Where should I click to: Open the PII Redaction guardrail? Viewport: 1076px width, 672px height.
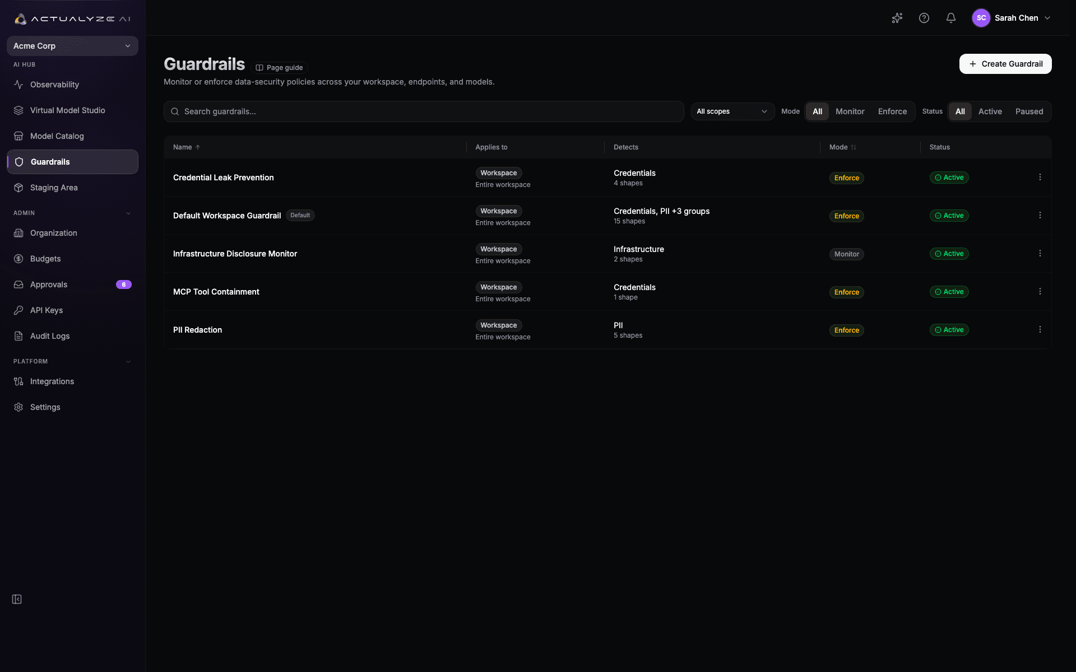click(197, 330)
